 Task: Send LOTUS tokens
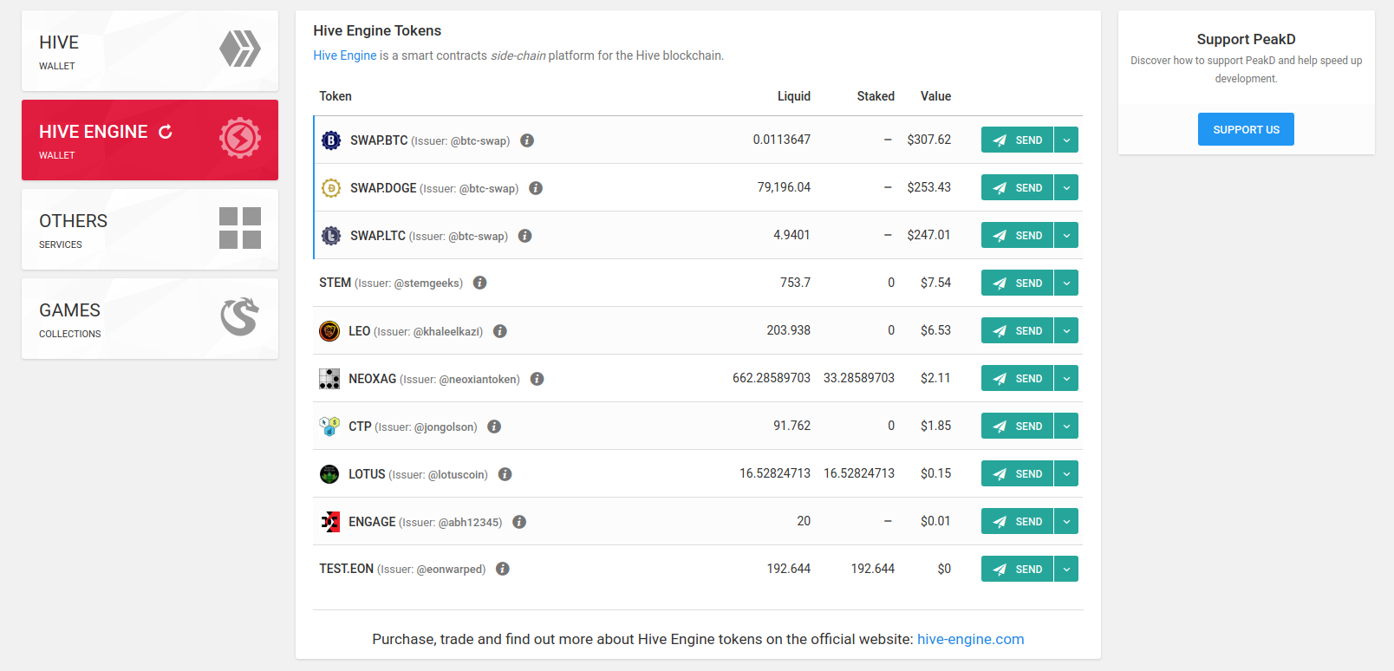1017,473
